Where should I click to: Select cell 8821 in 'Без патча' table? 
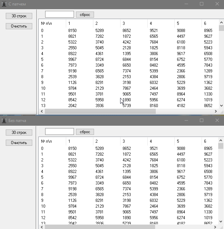(x=72, y=154)
